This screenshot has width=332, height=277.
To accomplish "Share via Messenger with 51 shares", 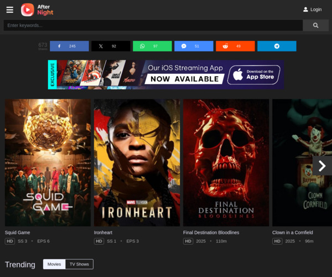I will pos(194,46).
